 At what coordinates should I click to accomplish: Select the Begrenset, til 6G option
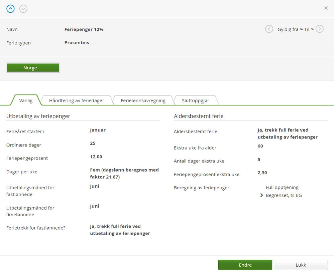click(284, 196)
